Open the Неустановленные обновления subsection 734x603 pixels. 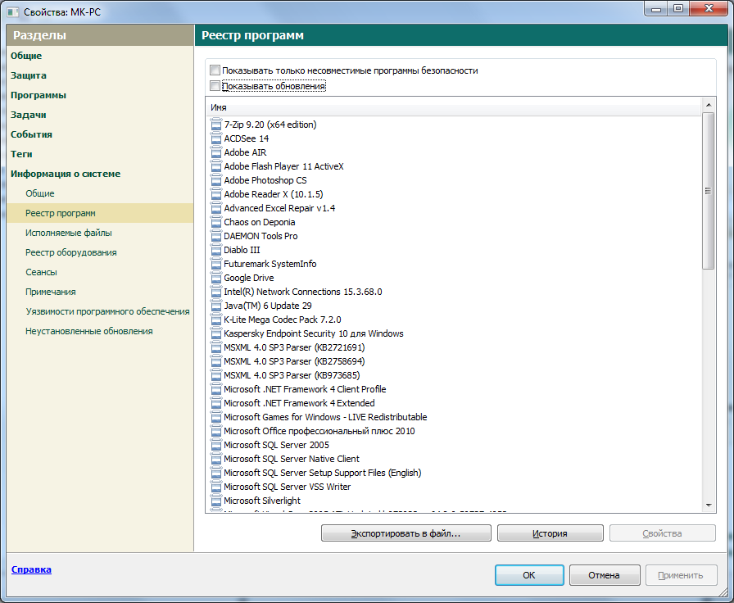[x=89, y=331]
